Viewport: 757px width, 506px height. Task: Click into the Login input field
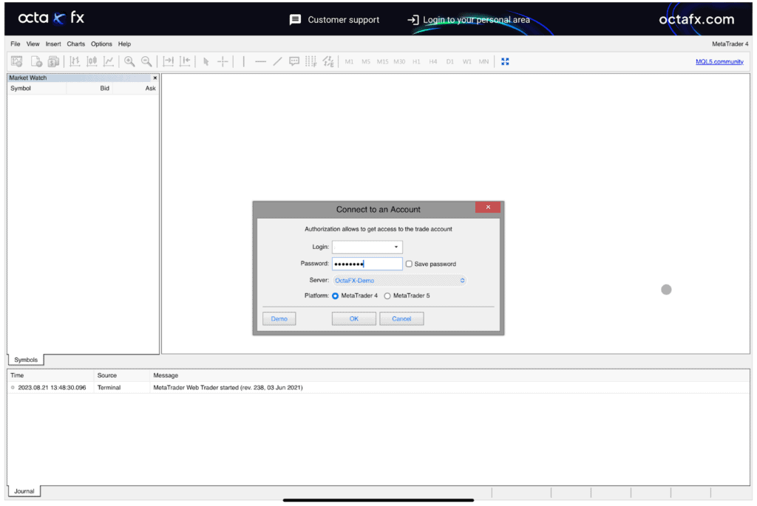pyautogui.click(x=367, y=247)
